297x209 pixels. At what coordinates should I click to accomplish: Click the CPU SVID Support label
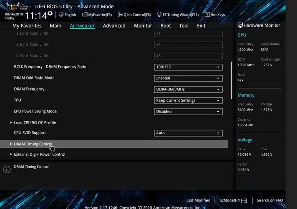point(30,133)
